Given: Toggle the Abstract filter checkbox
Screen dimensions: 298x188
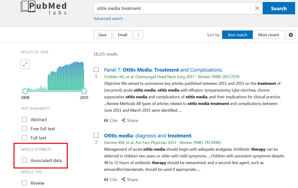Looking at the screenshot, I should point(24,120).
